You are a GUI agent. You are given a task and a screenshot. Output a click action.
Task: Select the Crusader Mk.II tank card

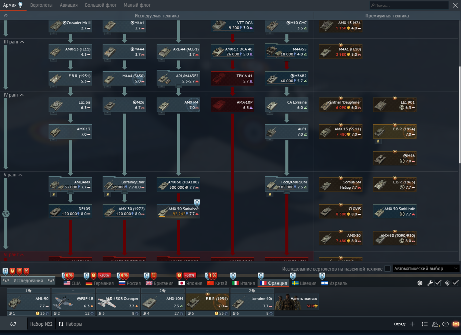pyautogui.click(x=70, y=26)
